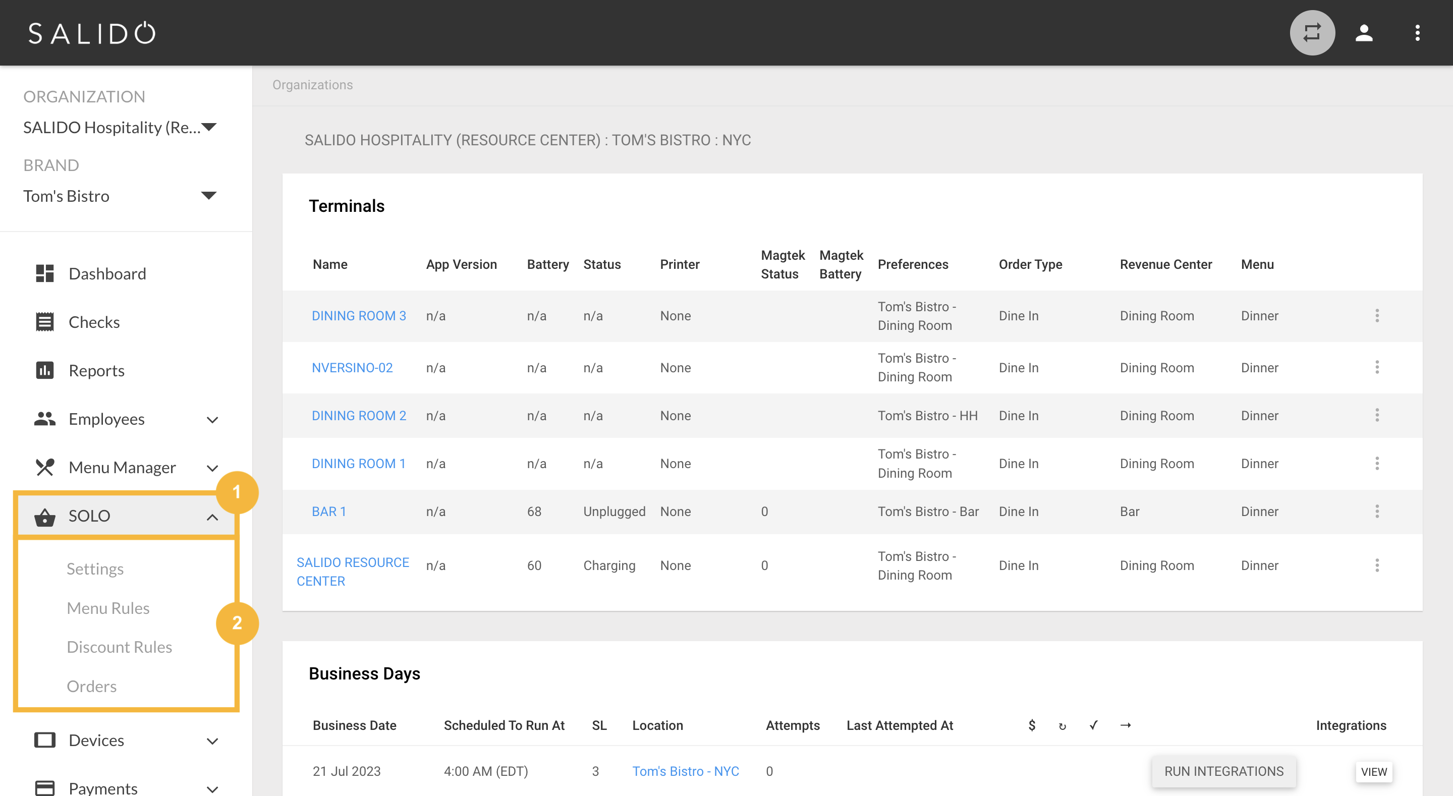Image resolution: width=1453 pixels, height=796 pixels.
Task: Expand the Employees menu section
Action: tap(212, 419)
